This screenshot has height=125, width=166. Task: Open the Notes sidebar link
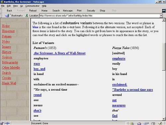click(x=6, y=42)
